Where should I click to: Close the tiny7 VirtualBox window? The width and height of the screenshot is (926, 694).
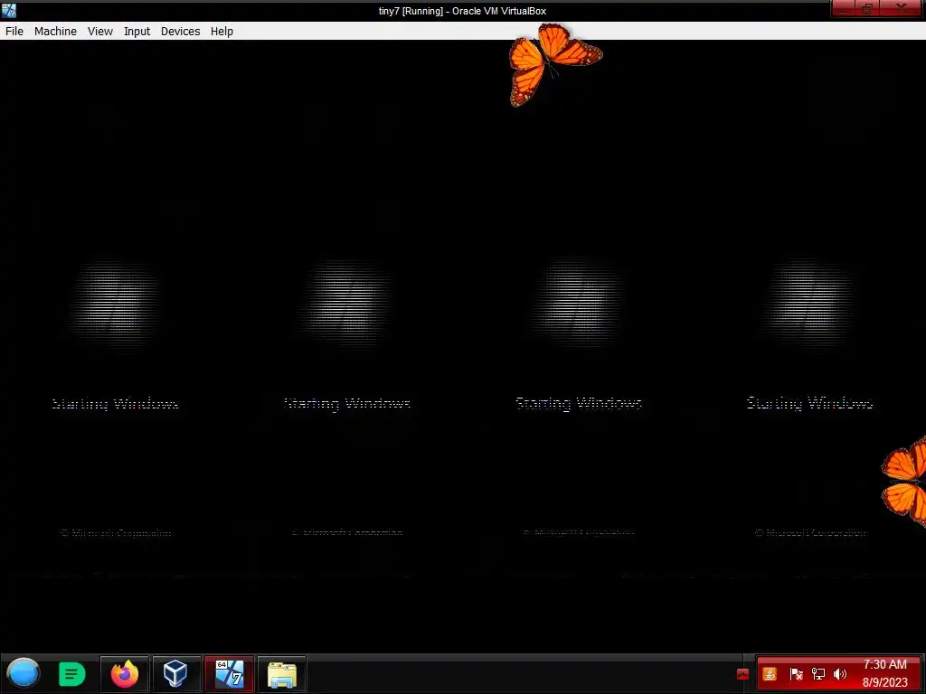coord(902,9)
